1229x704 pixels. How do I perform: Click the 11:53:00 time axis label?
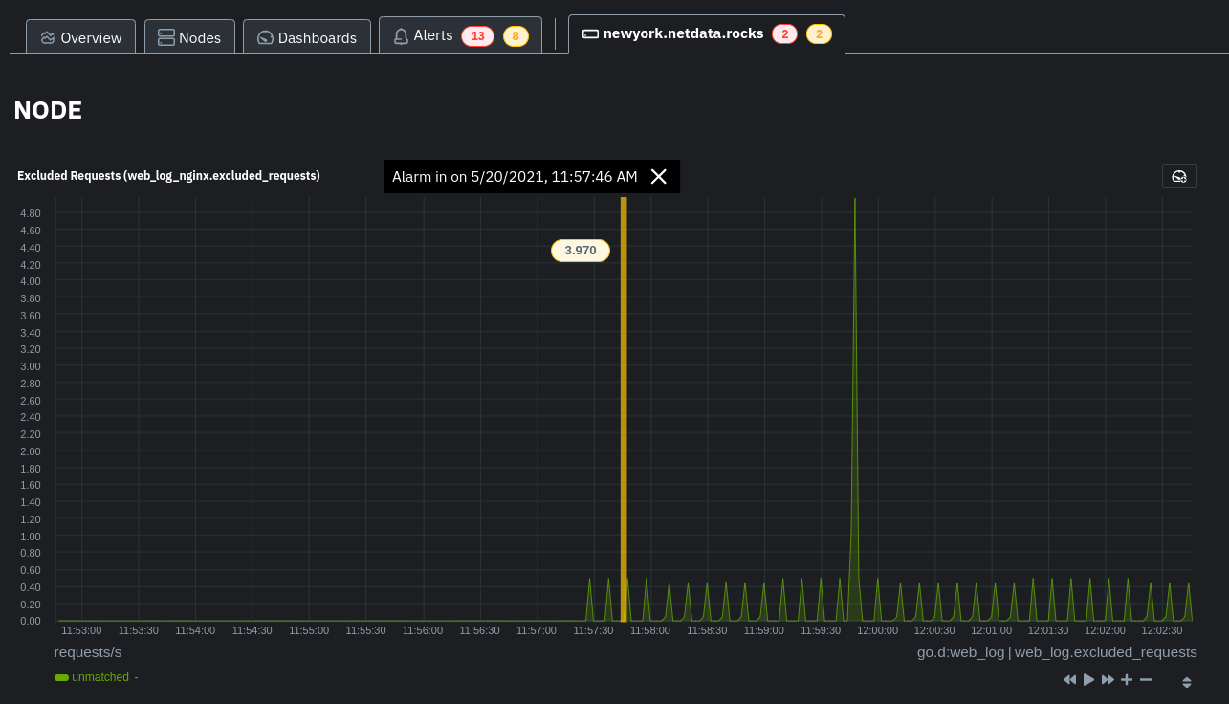(81, 630)
